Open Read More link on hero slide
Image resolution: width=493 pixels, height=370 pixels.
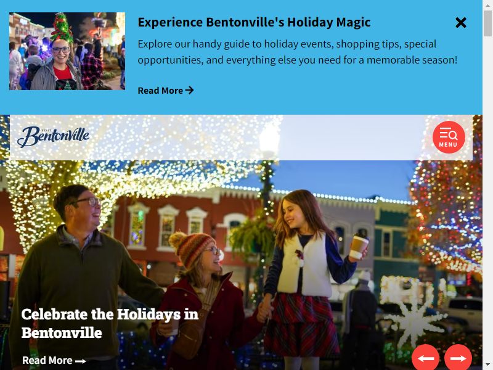click(54, 360)
